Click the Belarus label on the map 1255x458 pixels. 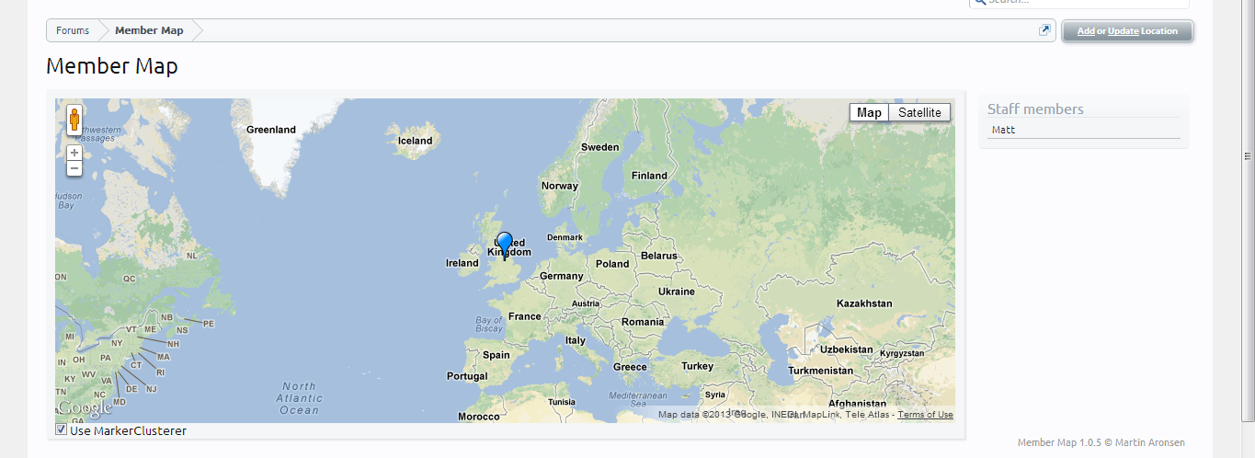point(659,256)
